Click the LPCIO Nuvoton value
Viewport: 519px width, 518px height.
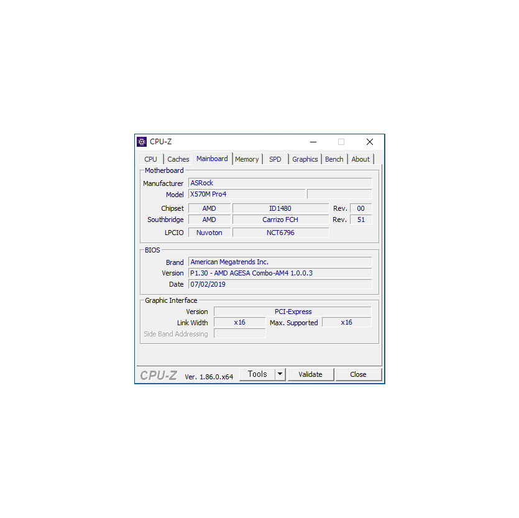pos(209,233)
